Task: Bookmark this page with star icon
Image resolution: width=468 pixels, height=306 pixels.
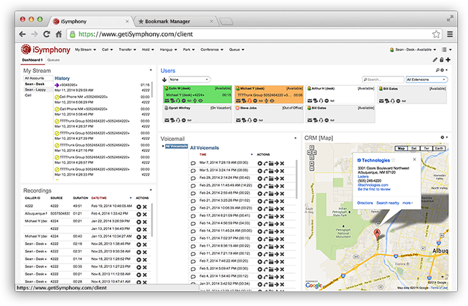Action: coord(436,33)
